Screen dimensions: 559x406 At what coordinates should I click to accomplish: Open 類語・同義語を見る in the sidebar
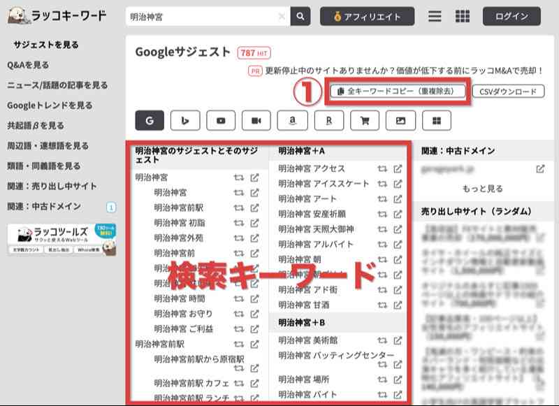click(x=44, y=166)
